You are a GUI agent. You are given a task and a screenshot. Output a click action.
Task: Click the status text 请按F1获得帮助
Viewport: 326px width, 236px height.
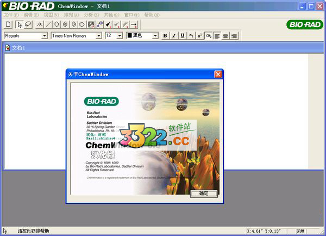point(34,231)
